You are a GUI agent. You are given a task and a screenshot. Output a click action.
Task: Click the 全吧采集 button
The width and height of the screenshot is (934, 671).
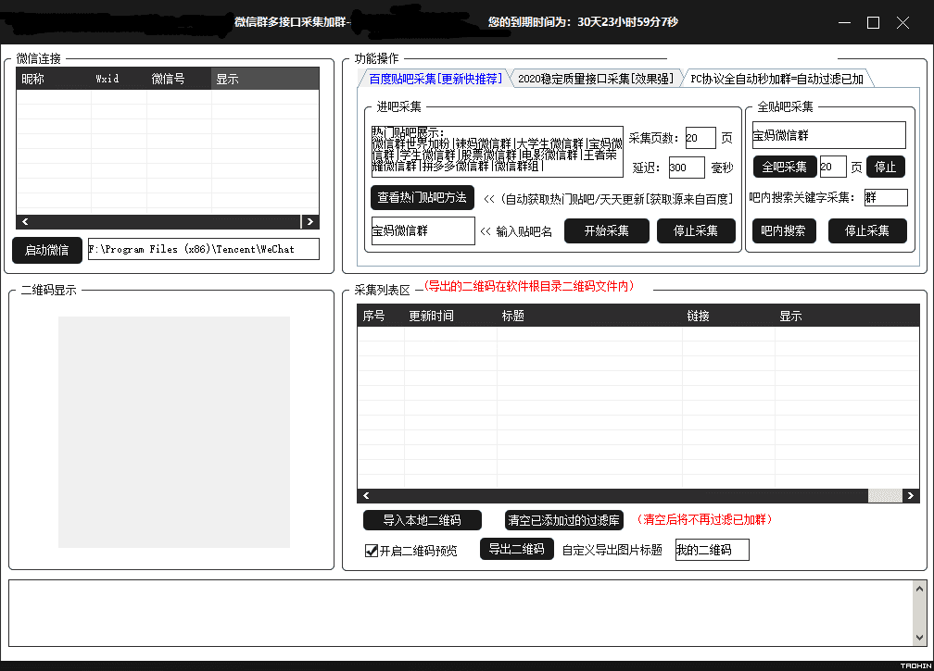785,168
